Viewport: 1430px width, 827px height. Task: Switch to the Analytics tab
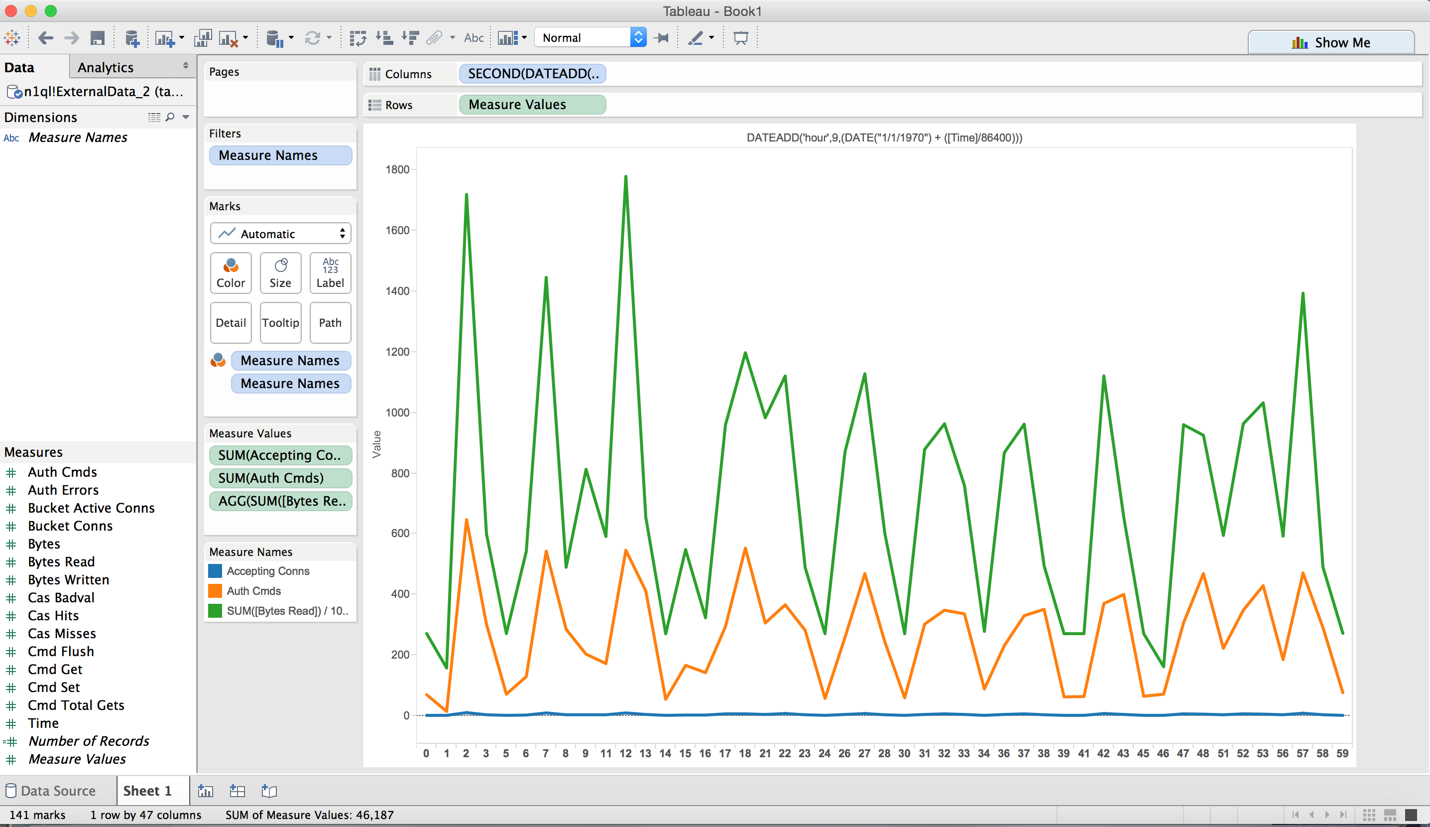coord(105,67)
